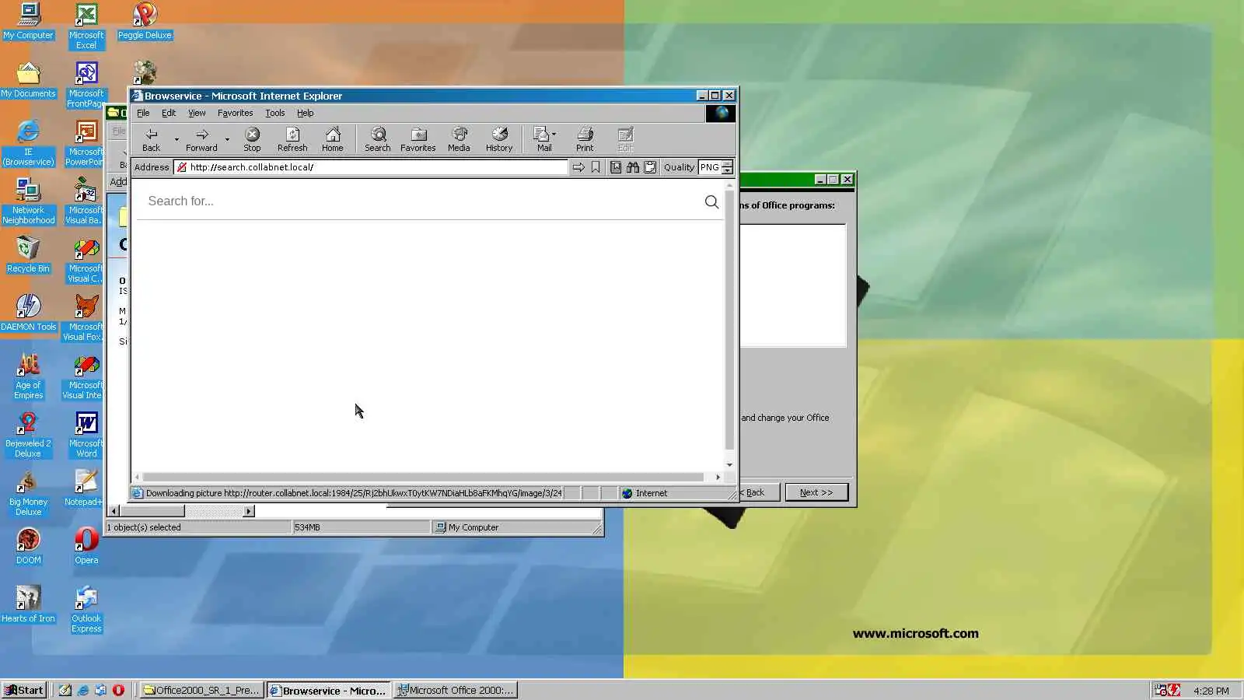Refresh the current page in Internet Explorer
Image resolution: width=1244 pixels, height=700 pixels.
pos(292,139)
